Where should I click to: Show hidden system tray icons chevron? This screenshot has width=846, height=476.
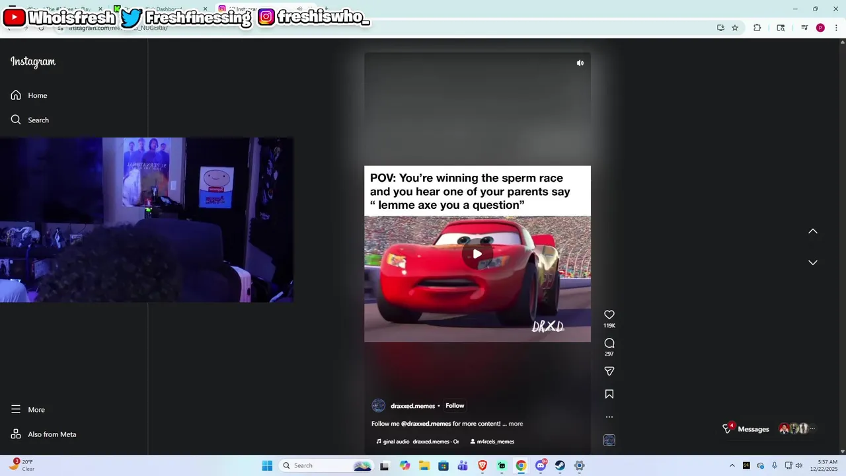pos(732,465)
